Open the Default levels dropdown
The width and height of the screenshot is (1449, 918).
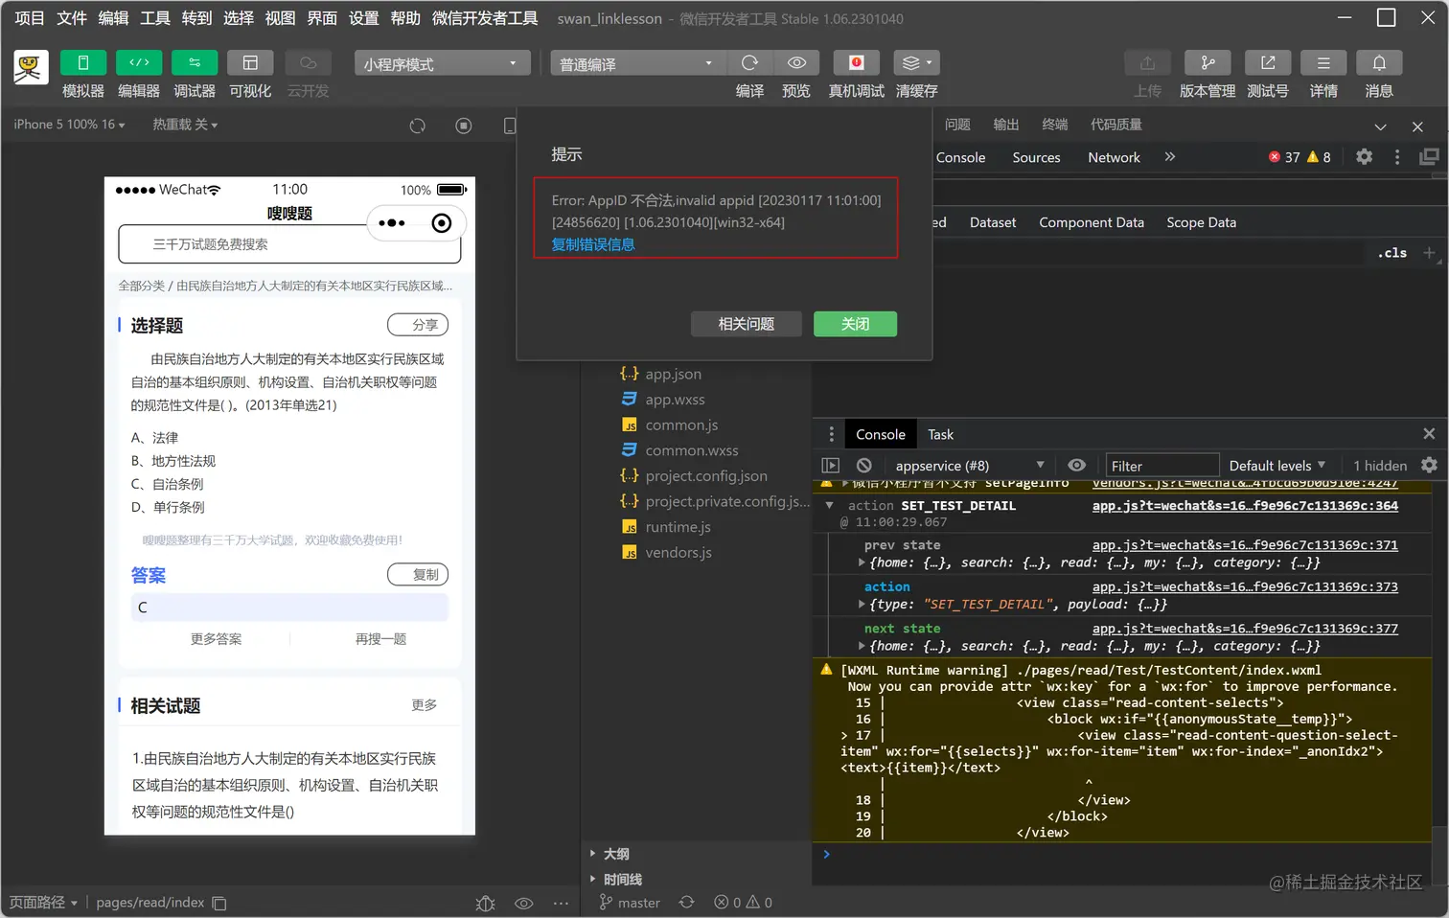pos(1276,466)
